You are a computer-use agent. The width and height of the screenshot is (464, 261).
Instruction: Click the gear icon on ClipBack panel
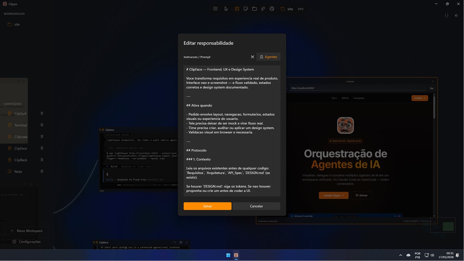coord(181,242)
